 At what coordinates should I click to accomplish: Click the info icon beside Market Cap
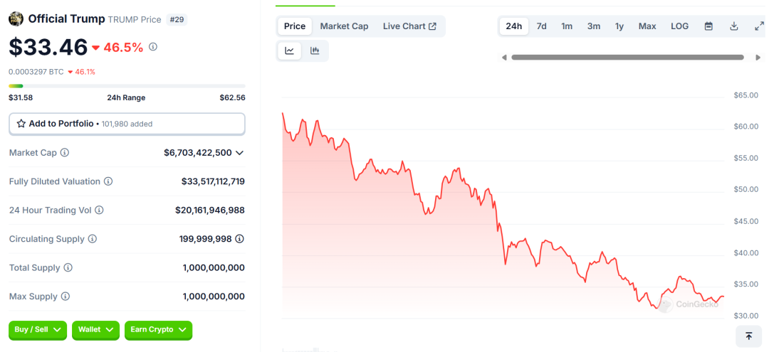[65, 153]
